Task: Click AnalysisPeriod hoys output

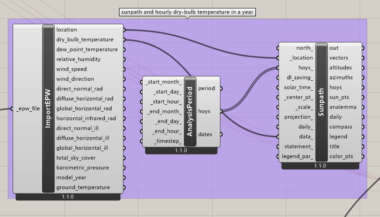Action: (x=204, y=111)
